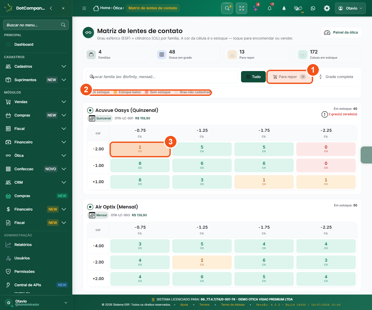Open the Otavio user dropdown in top bar
Screen dimensions: 372x310
(350, 8)
